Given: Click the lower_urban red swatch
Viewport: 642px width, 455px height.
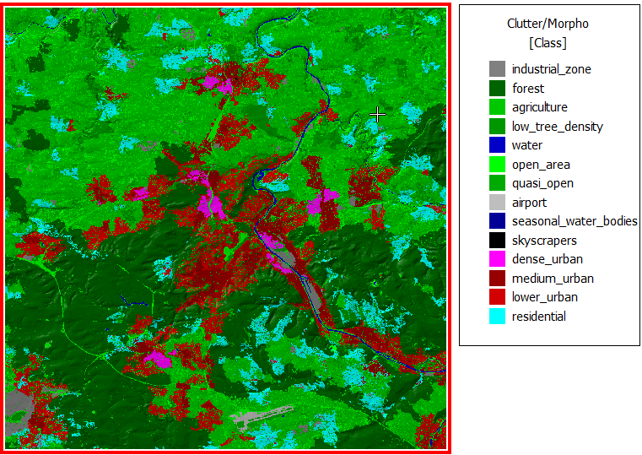Looking at the screenshot, I should 497,297.
